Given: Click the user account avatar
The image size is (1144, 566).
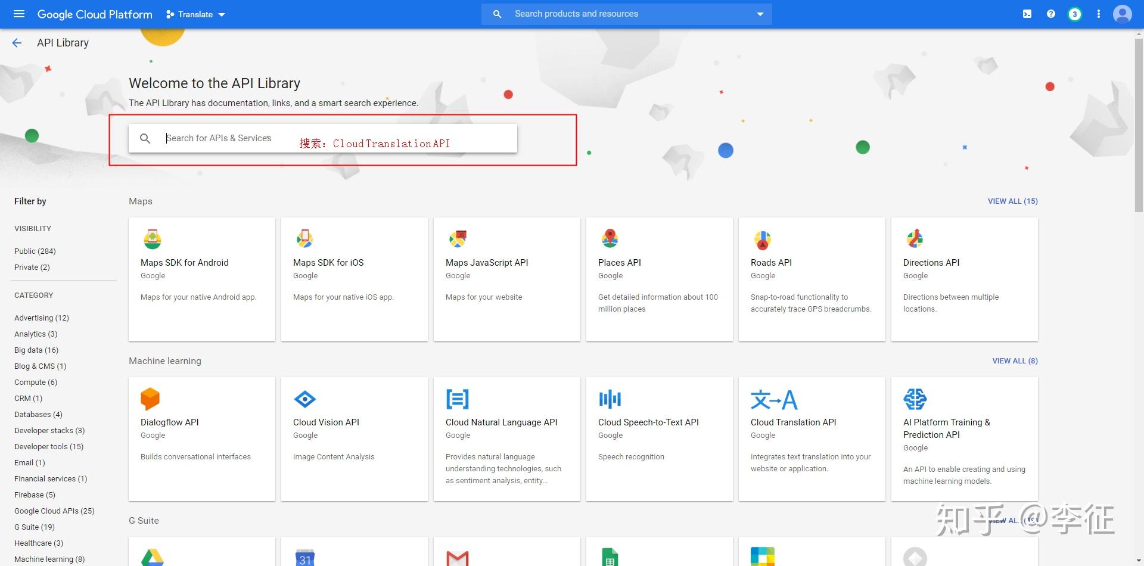Looking at the screenshot, I should click(1123, 14).
